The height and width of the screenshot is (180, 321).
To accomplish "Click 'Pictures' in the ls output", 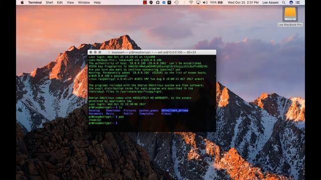I will click(130, 110).
